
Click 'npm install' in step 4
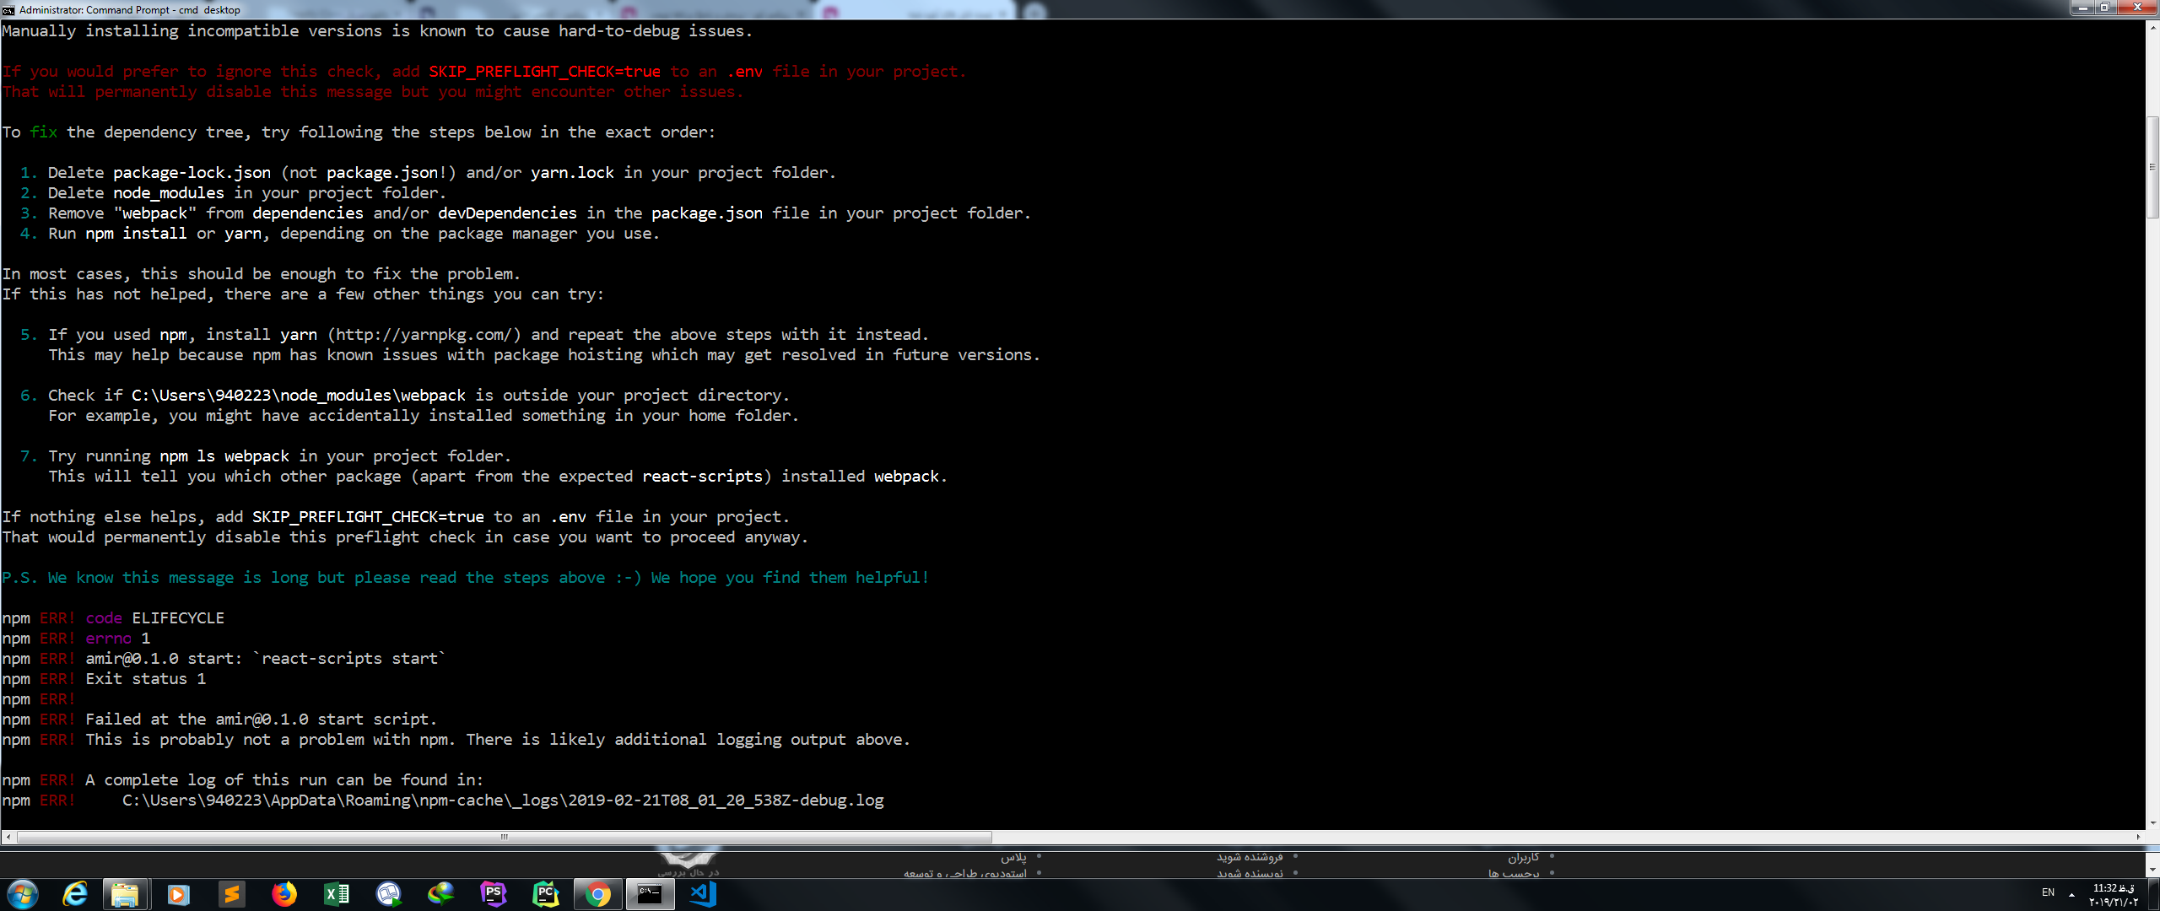(136, 234)
